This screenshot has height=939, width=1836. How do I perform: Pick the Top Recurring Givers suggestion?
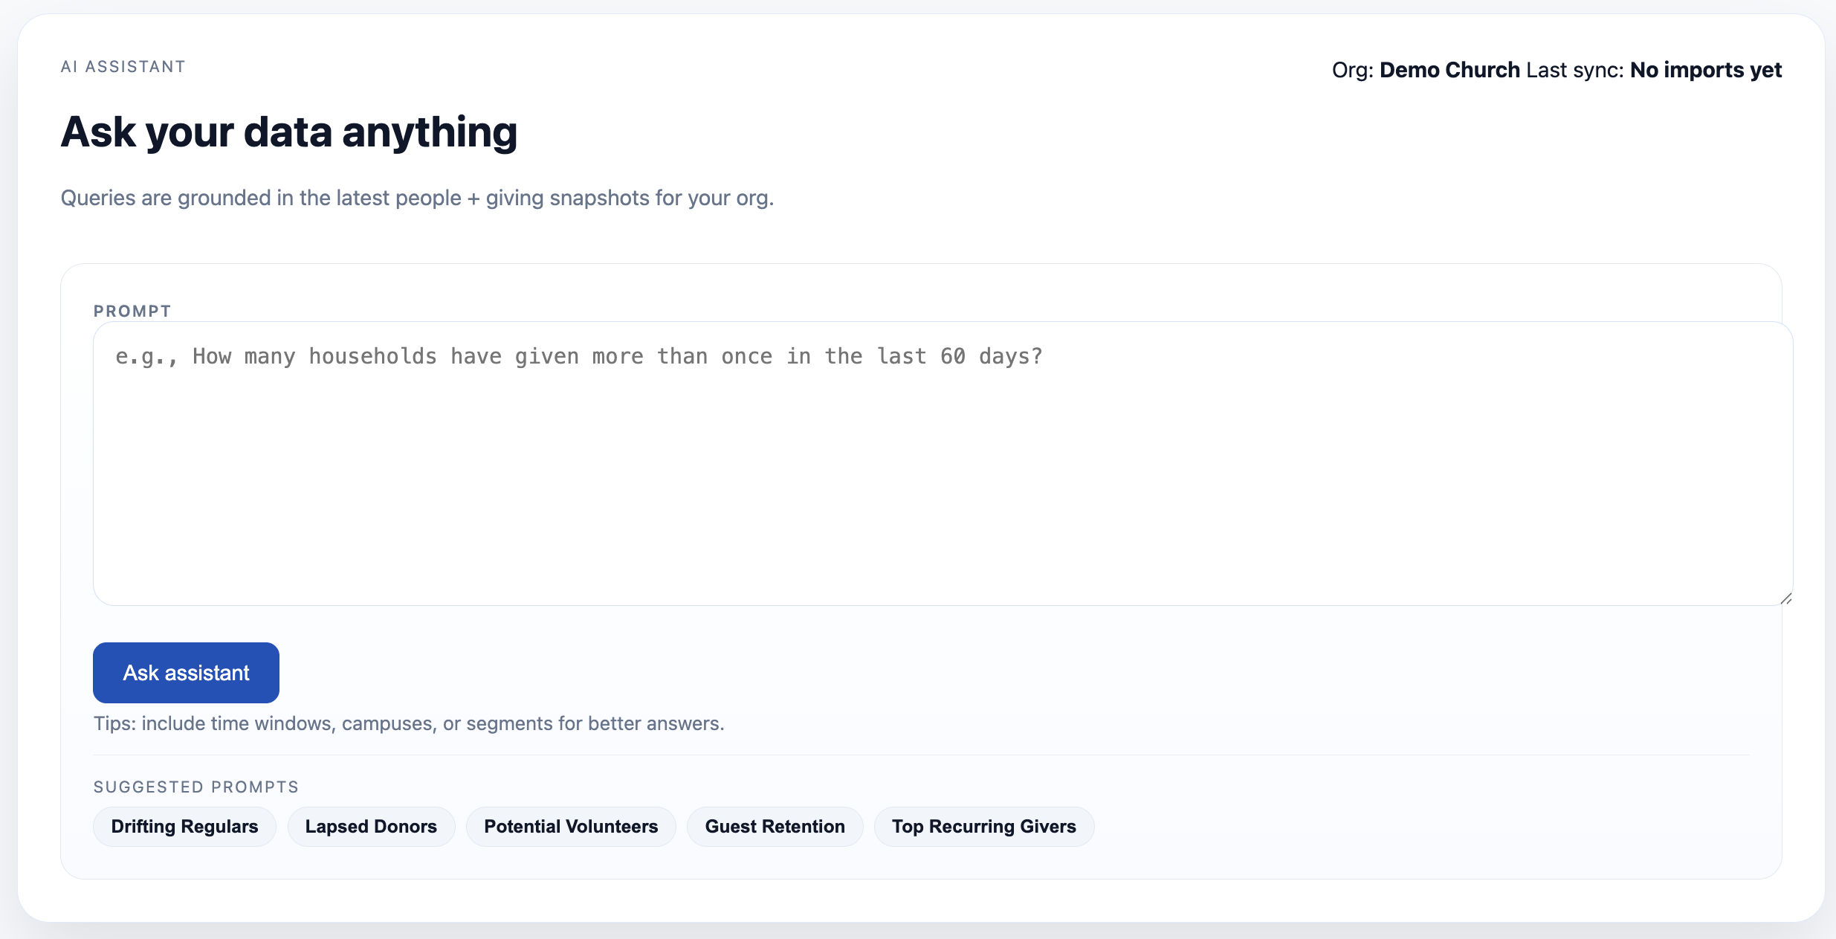pos(983,826)
